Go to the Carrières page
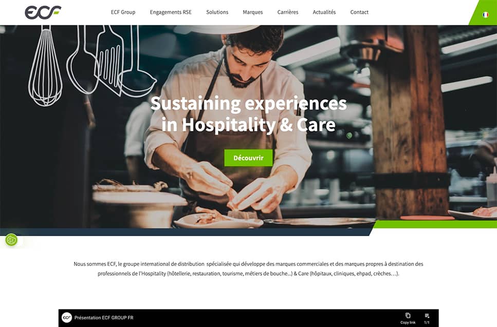The image size is (497, 327). pos(288,12)
